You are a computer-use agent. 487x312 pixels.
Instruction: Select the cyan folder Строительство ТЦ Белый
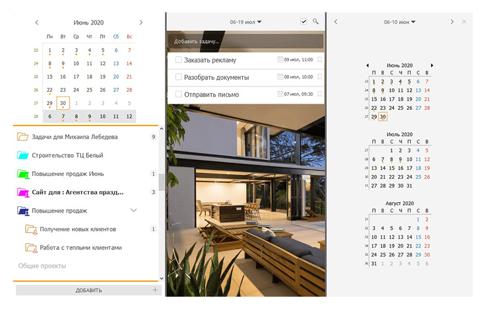click(67, 155)
